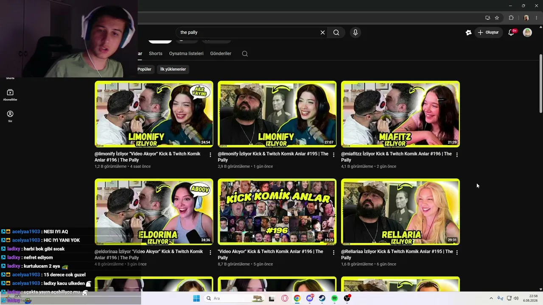Viewport: 543px width, 305px height.
Task: Open the Windows Start menu
Action: pos(196,298)
